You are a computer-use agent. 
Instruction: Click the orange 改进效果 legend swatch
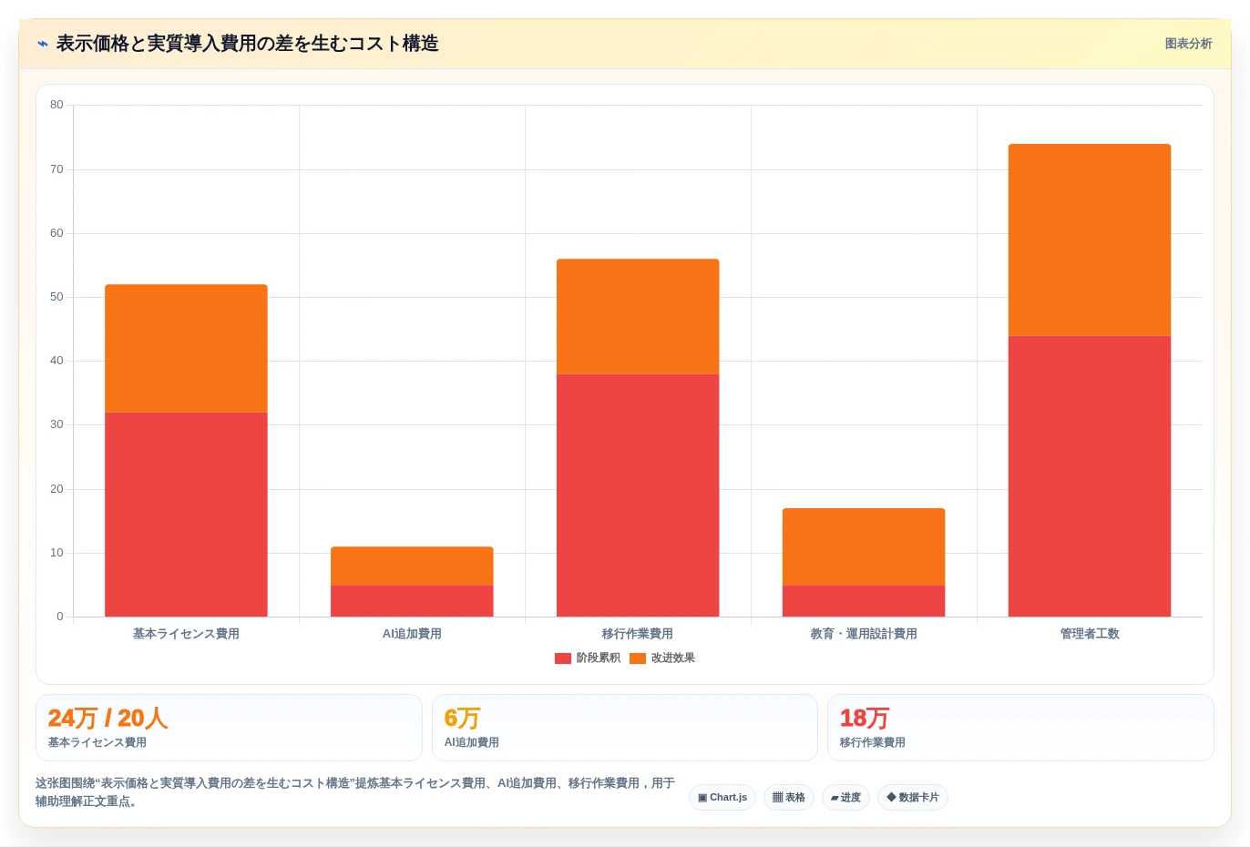click(x=638, y=658)
